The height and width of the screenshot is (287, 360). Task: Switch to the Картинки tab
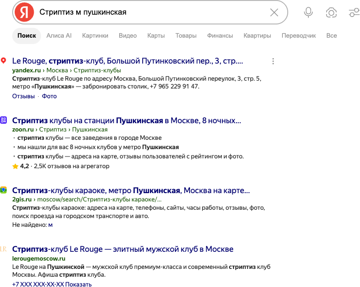[95, 36]
